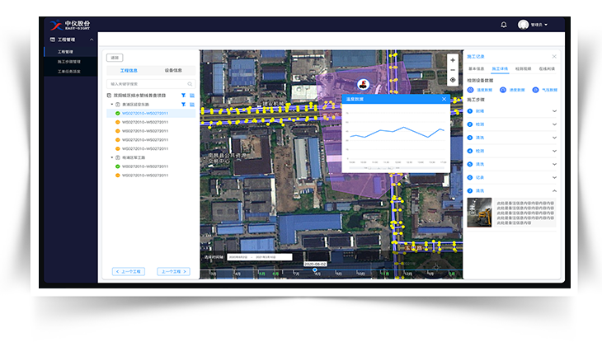Expand step 1 射堵 chevron
The image size is (602, 342).
[x=554, y=111]
